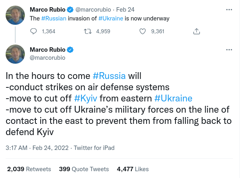Click verified badge beside first Marco Rubio name
The width and height of the screenshot is (241, 178).
pyautogui.click(x=70, y=9)
